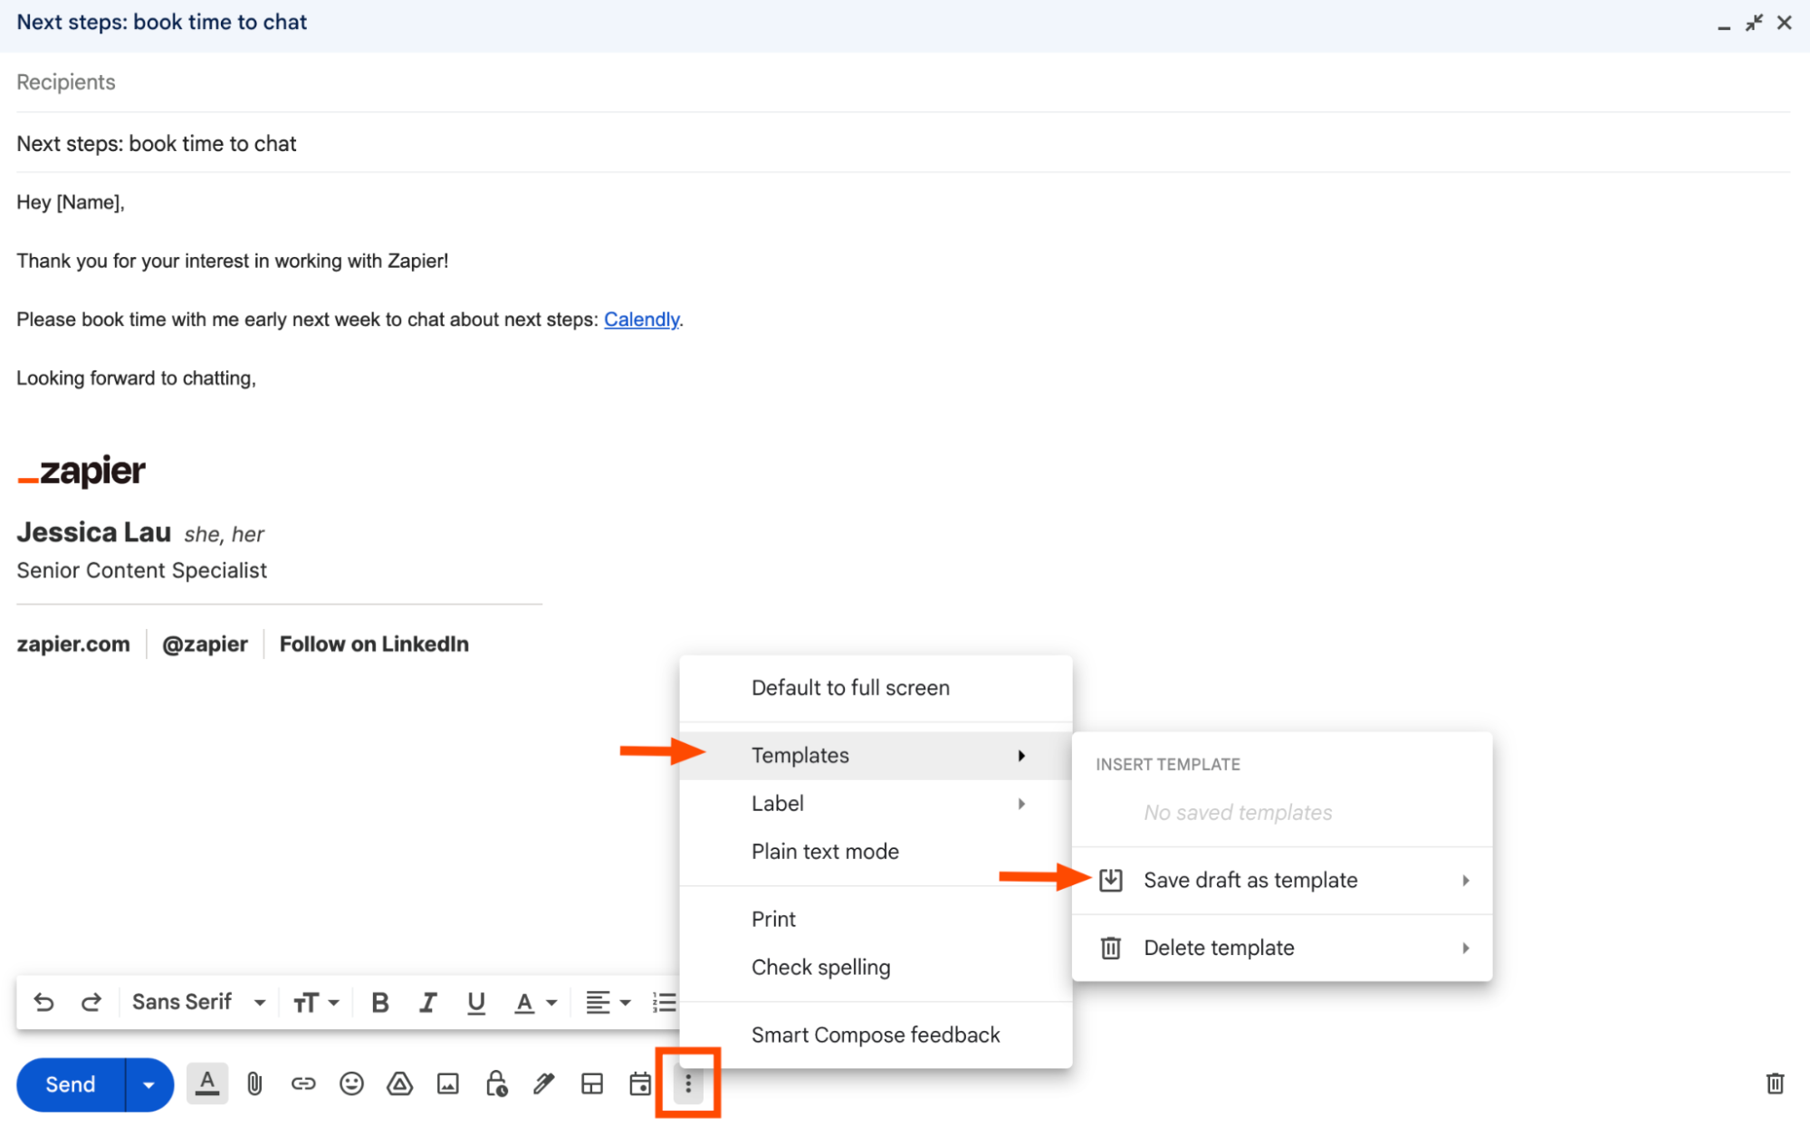Open the text size dropdown
Screen dimensions: 1810x1126
(x=316, y=1002)
